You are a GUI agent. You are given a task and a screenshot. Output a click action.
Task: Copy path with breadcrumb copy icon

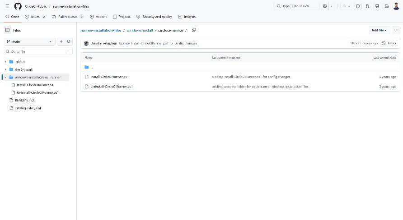[x=194, y=30]
